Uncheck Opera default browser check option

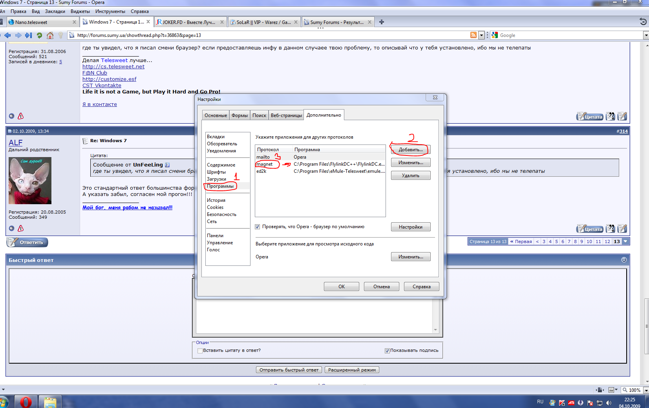(258, 227)
